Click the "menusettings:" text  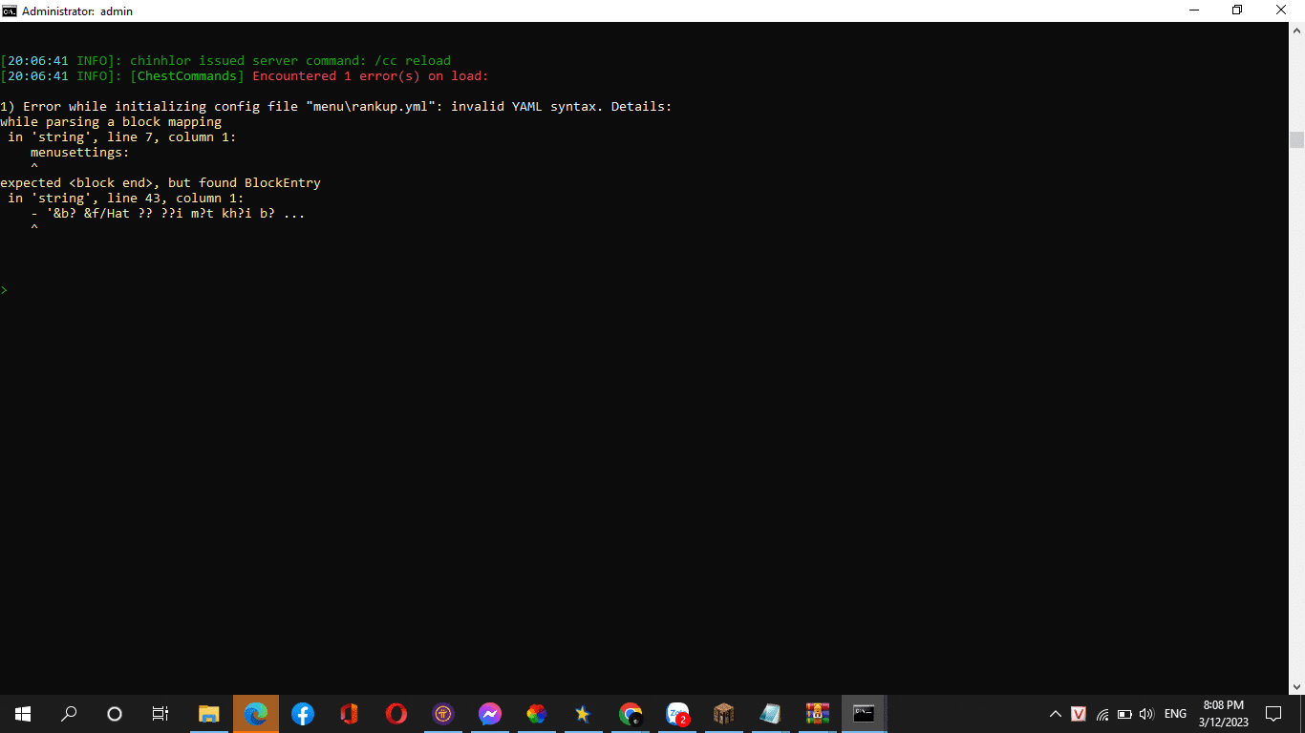click(80, 153)
